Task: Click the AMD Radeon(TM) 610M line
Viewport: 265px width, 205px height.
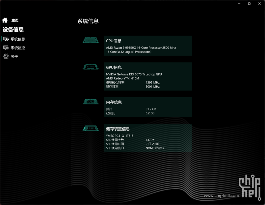Action: tap(122, 78)
